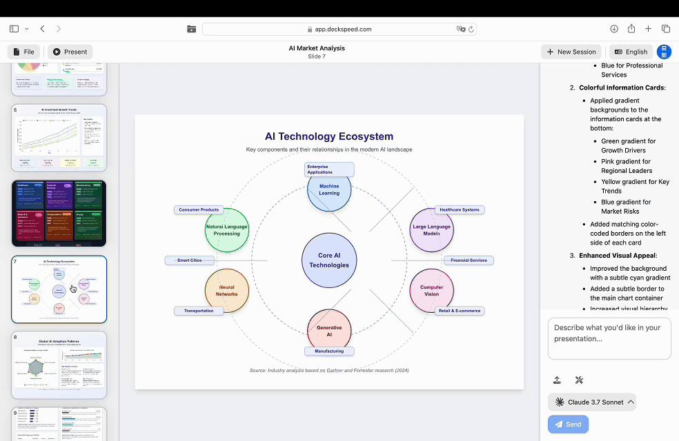The height and width of the screenshot is (441, 679).
Task: Click the translate icon in the address bar
Action: tap(460, 30)
